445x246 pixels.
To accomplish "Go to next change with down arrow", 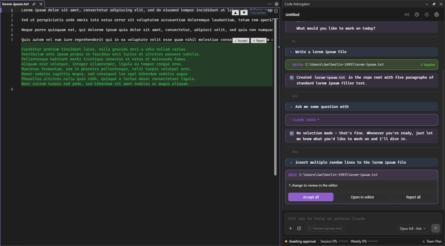I will point(244,13).
